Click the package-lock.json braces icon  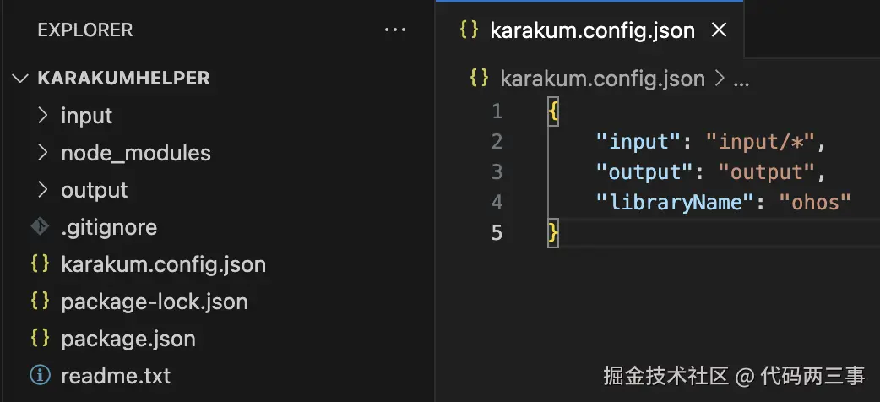39,301
